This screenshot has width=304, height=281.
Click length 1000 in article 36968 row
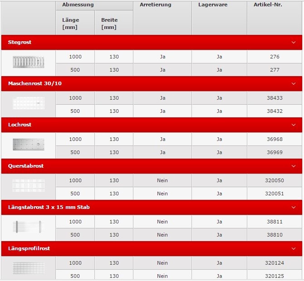point(75,139)
